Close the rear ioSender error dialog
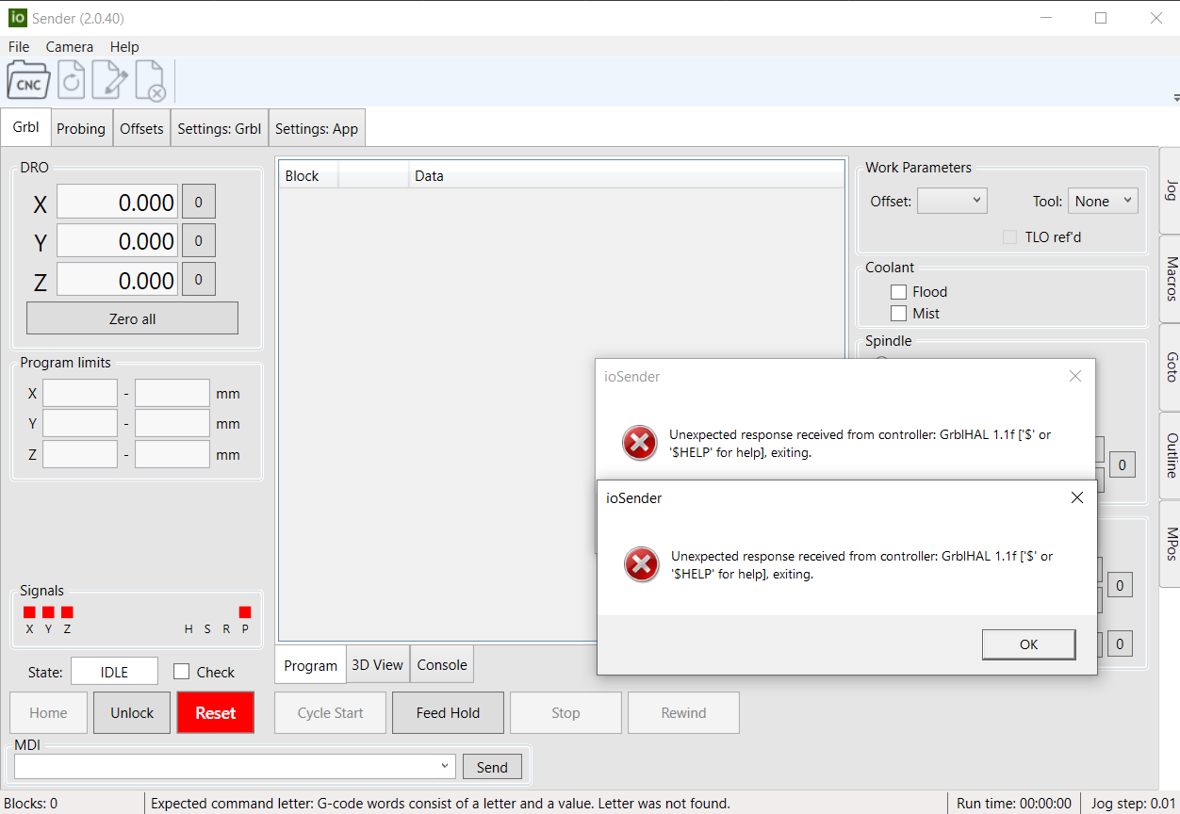 1075,376
